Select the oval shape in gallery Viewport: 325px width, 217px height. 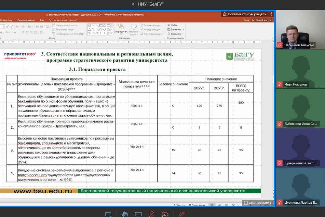105,25
